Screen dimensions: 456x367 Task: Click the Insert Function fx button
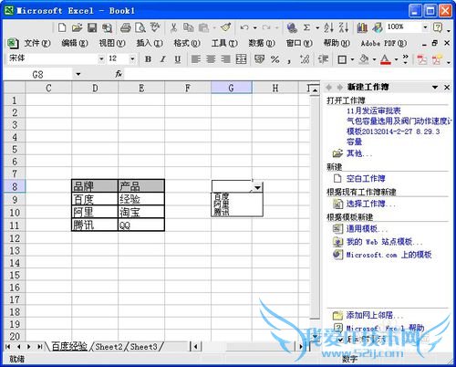coord(119,74)
